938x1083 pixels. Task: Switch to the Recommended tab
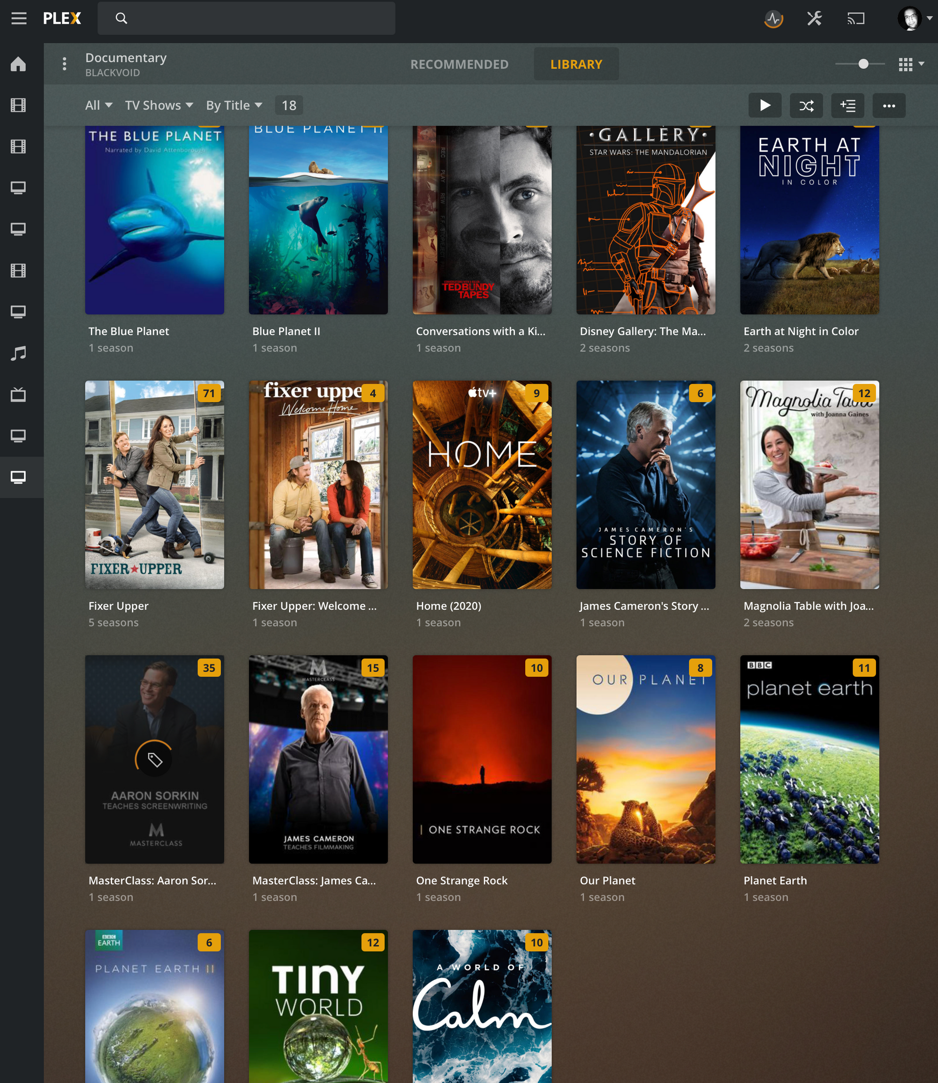tap(459, 64)
